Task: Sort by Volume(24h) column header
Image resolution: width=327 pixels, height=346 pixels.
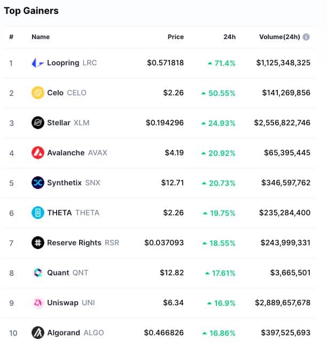Action: coord(278,37)
